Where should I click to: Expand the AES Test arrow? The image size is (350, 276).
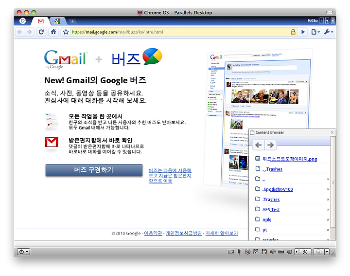point(328,210)
